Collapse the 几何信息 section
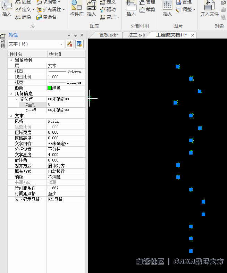227x273 pixels. coord(11,93)
